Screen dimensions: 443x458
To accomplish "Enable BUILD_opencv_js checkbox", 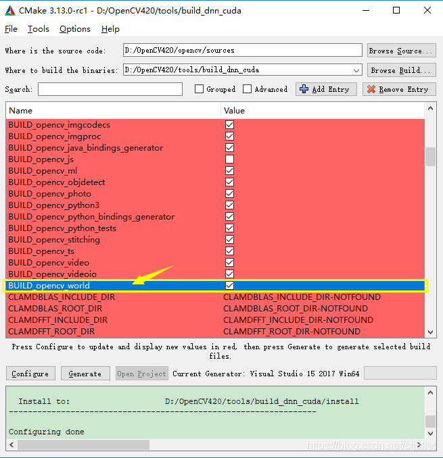I will point(229,159).
